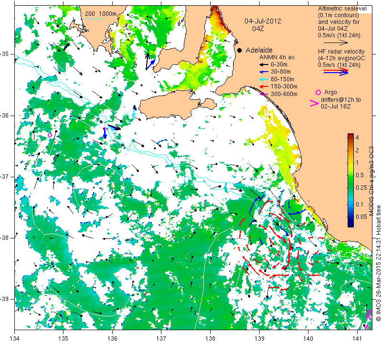
Task: Click the 300-600m legend label
Action: [284, 94]
